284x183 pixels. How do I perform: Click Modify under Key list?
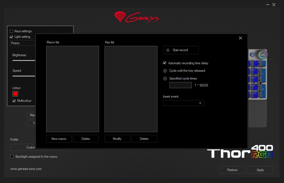point(117,139)
